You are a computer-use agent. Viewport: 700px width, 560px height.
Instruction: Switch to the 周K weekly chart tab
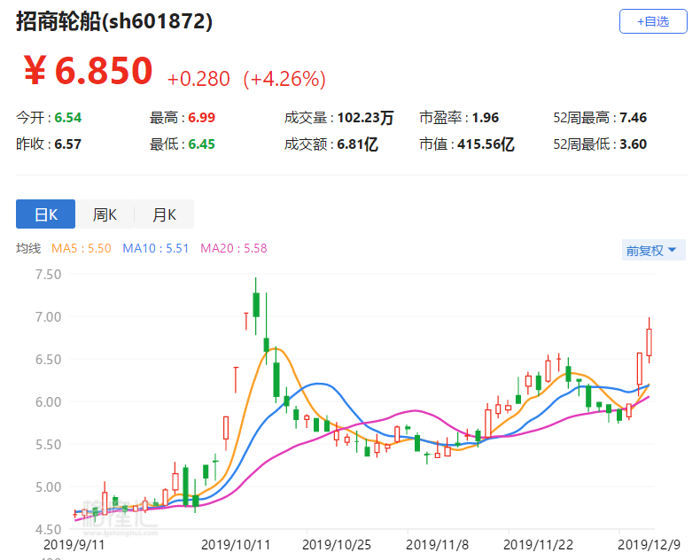(105, 214)
